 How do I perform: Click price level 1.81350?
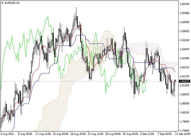click(184, 85)
